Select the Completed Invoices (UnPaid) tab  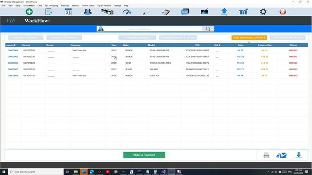pos(178,37)
